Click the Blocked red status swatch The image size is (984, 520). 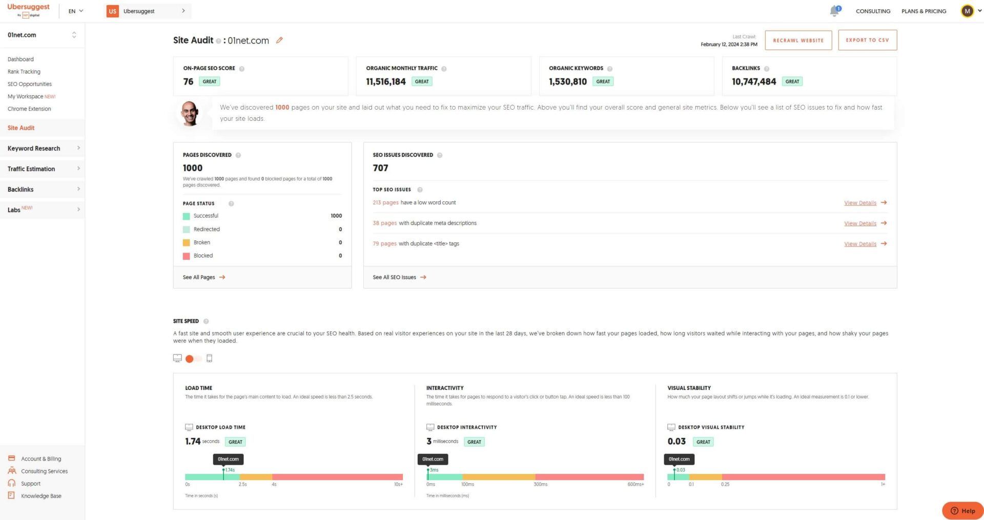(x=186, y=256)
